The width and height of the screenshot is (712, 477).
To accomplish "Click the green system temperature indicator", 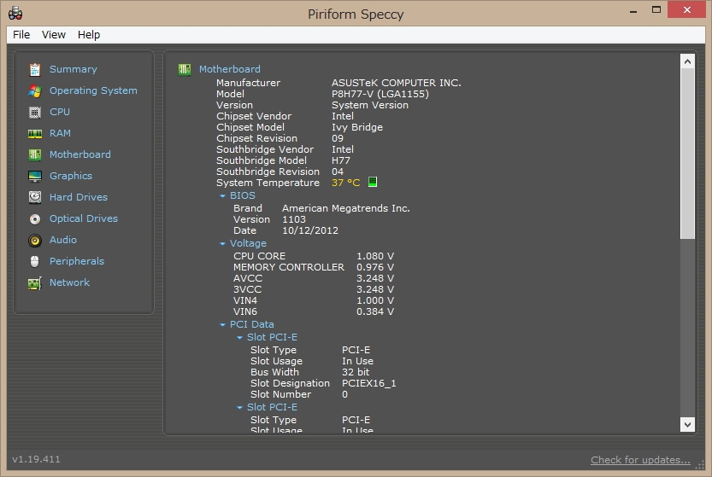I will click(x=372, y=183).
